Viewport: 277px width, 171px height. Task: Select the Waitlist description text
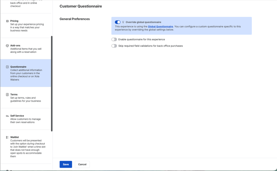(x=27, y=148)
